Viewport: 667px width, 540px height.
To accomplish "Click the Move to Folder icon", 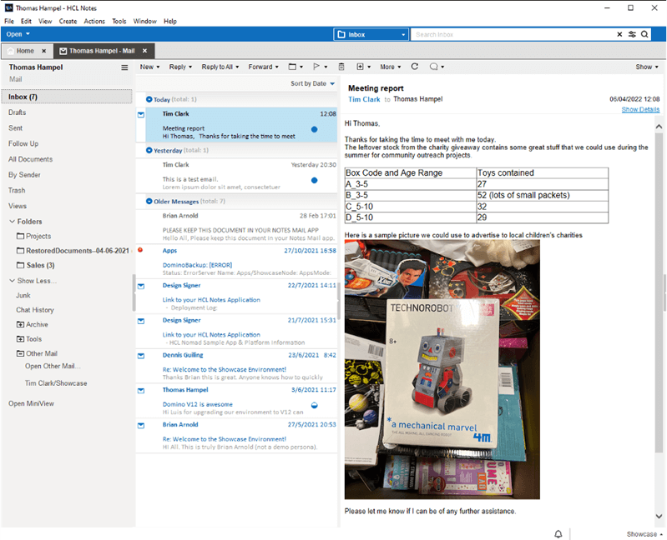I will pos(294,67).
